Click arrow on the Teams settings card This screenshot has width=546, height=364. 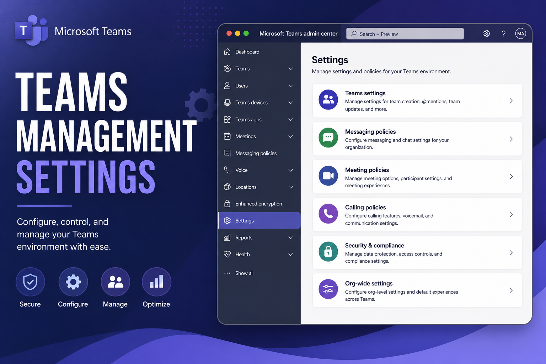point(511,101)
